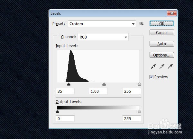Click the Cancel button
This screenshot has height=139, width=193.
coord(162,32)
